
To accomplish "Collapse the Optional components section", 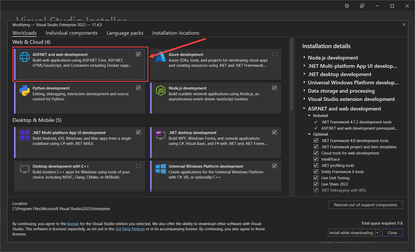I will (309, 134).
